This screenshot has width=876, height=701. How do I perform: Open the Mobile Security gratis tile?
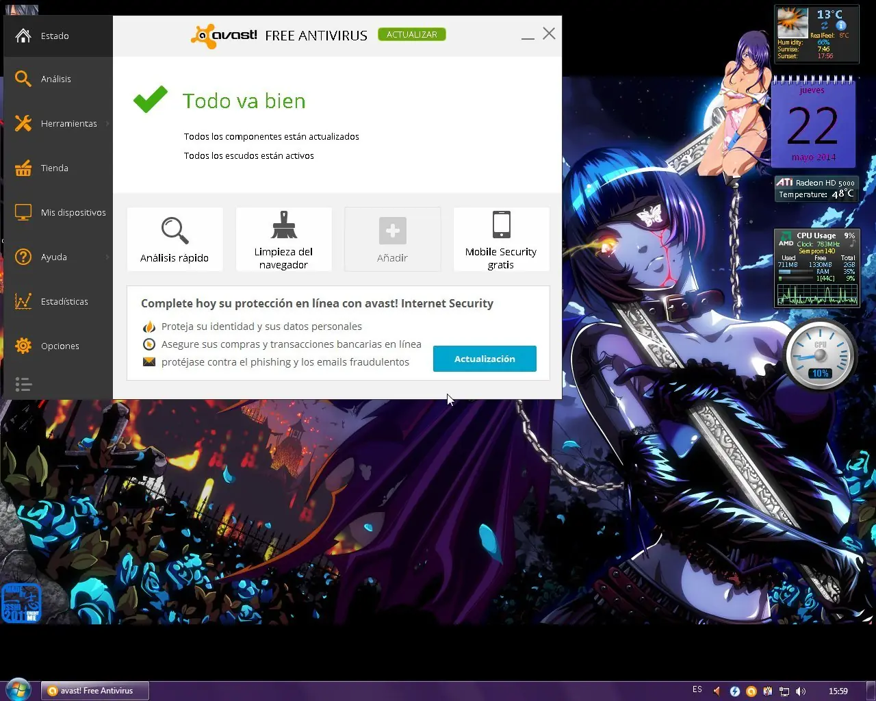(x=501, y=239)
